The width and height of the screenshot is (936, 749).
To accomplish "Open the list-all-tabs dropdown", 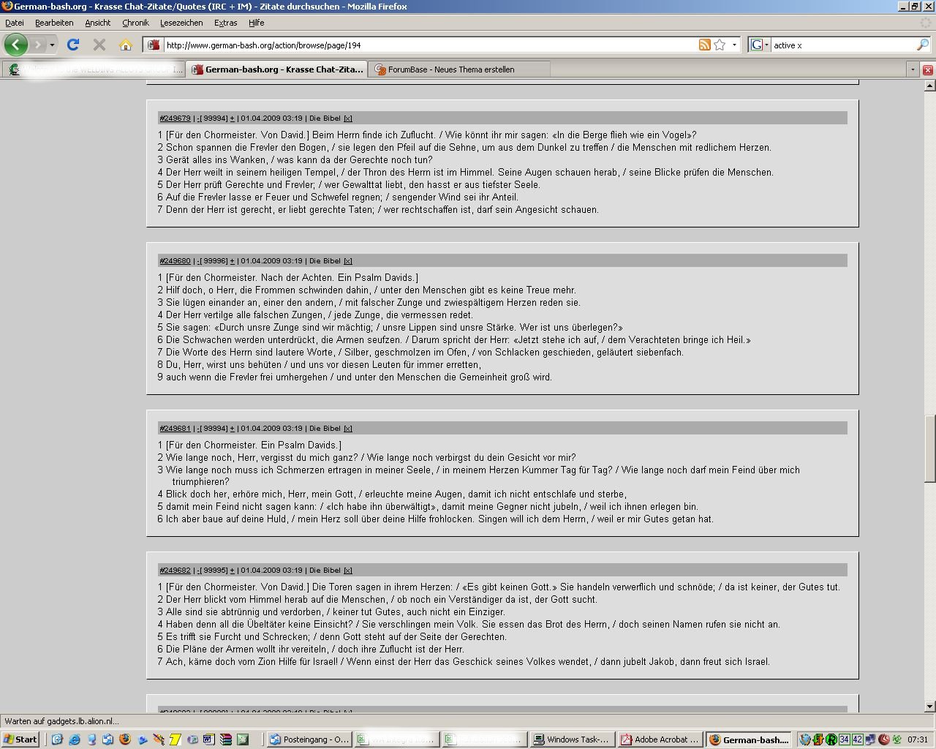I will (x=912, y=69).
